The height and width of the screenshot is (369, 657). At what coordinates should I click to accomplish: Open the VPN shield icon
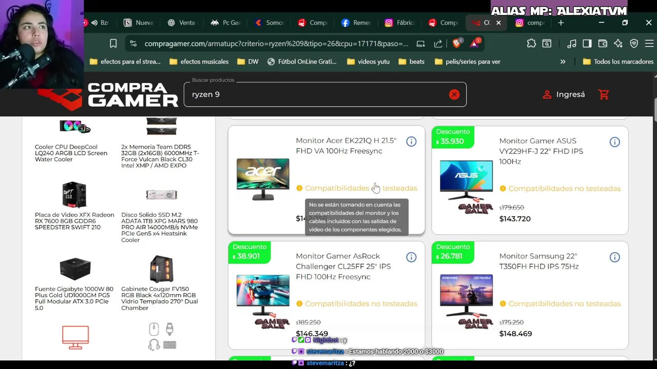point(634,44)
